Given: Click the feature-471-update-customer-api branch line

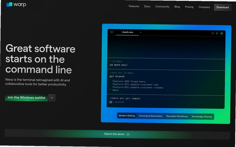Looking at the screenshot, I should pos(135,84).
